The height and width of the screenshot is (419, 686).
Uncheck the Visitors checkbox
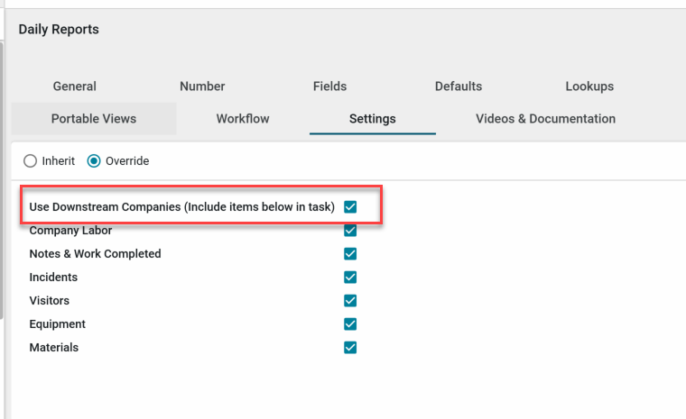click(x=350, y=301)
